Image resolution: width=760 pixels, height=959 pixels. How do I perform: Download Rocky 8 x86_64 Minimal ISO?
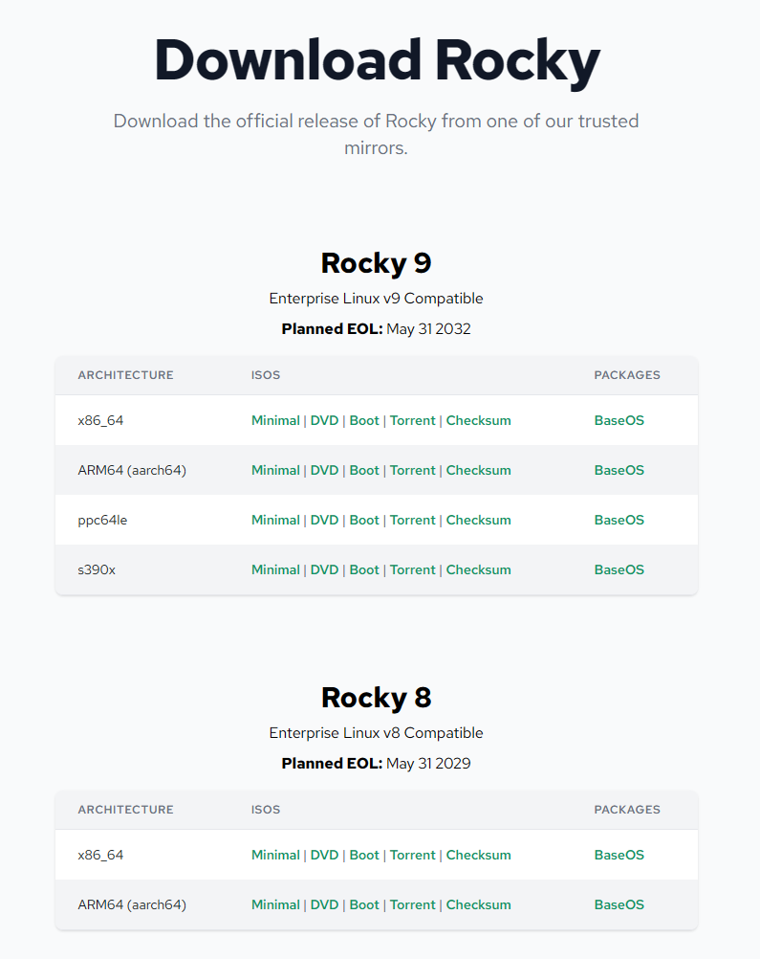click(275, 855)
